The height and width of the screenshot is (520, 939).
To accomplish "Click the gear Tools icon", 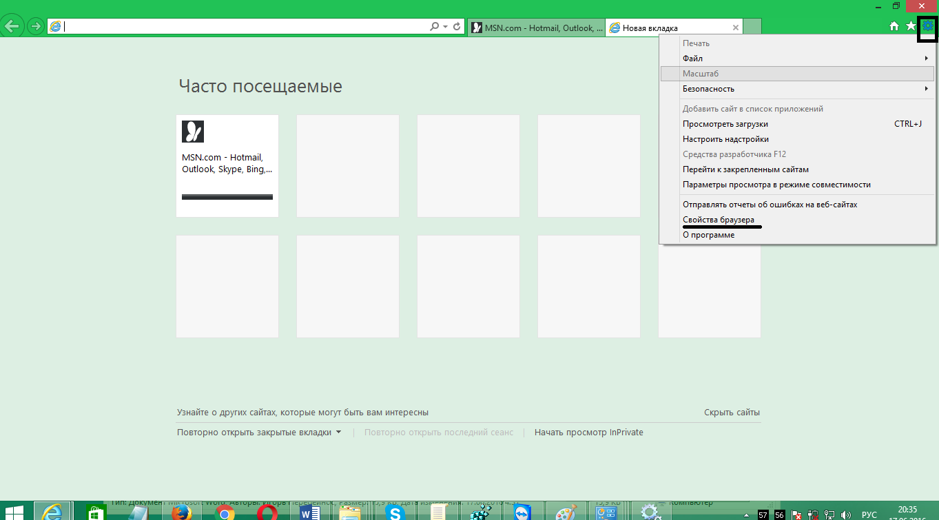I will 928,26.
